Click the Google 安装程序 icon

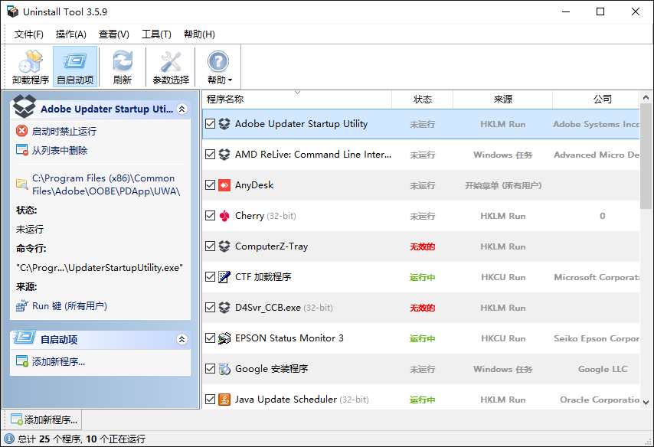click(x=224, y=369)
